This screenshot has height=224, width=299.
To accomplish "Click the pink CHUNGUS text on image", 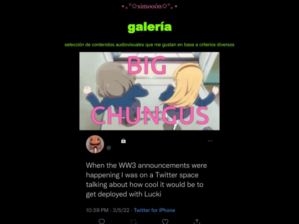I will pos(149,115).
